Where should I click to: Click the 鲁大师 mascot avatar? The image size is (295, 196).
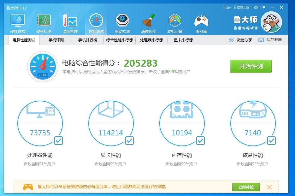(271, 22)
